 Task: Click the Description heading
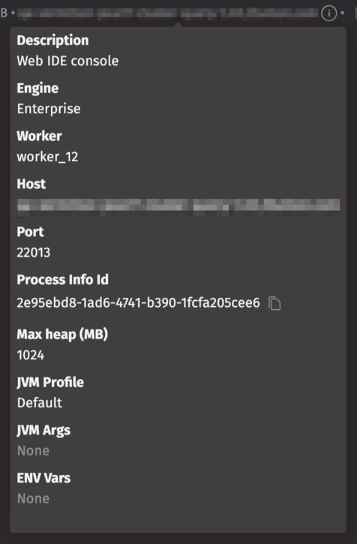point(52,41)
